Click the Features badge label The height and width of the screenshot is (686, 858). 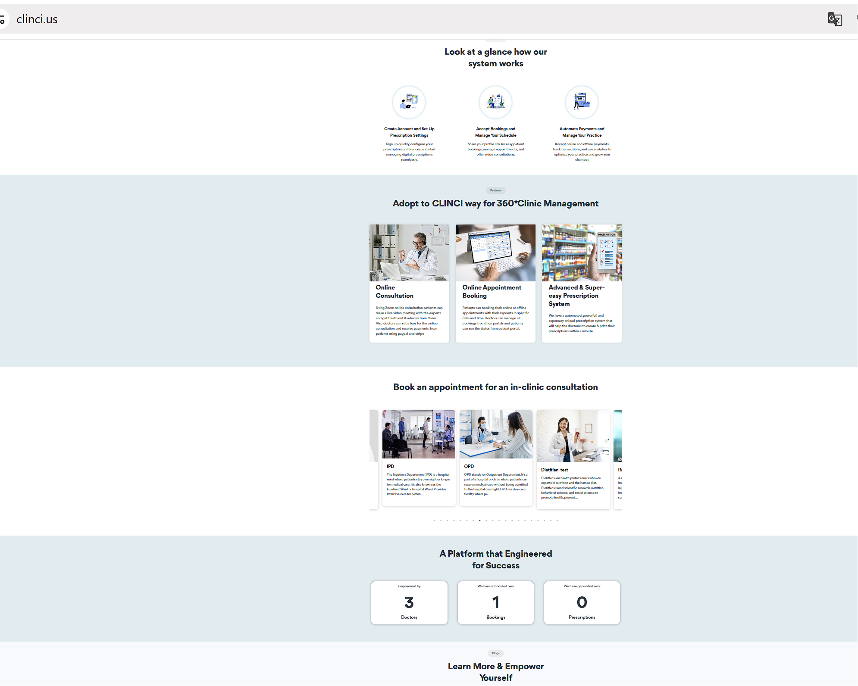coord(496,190)
